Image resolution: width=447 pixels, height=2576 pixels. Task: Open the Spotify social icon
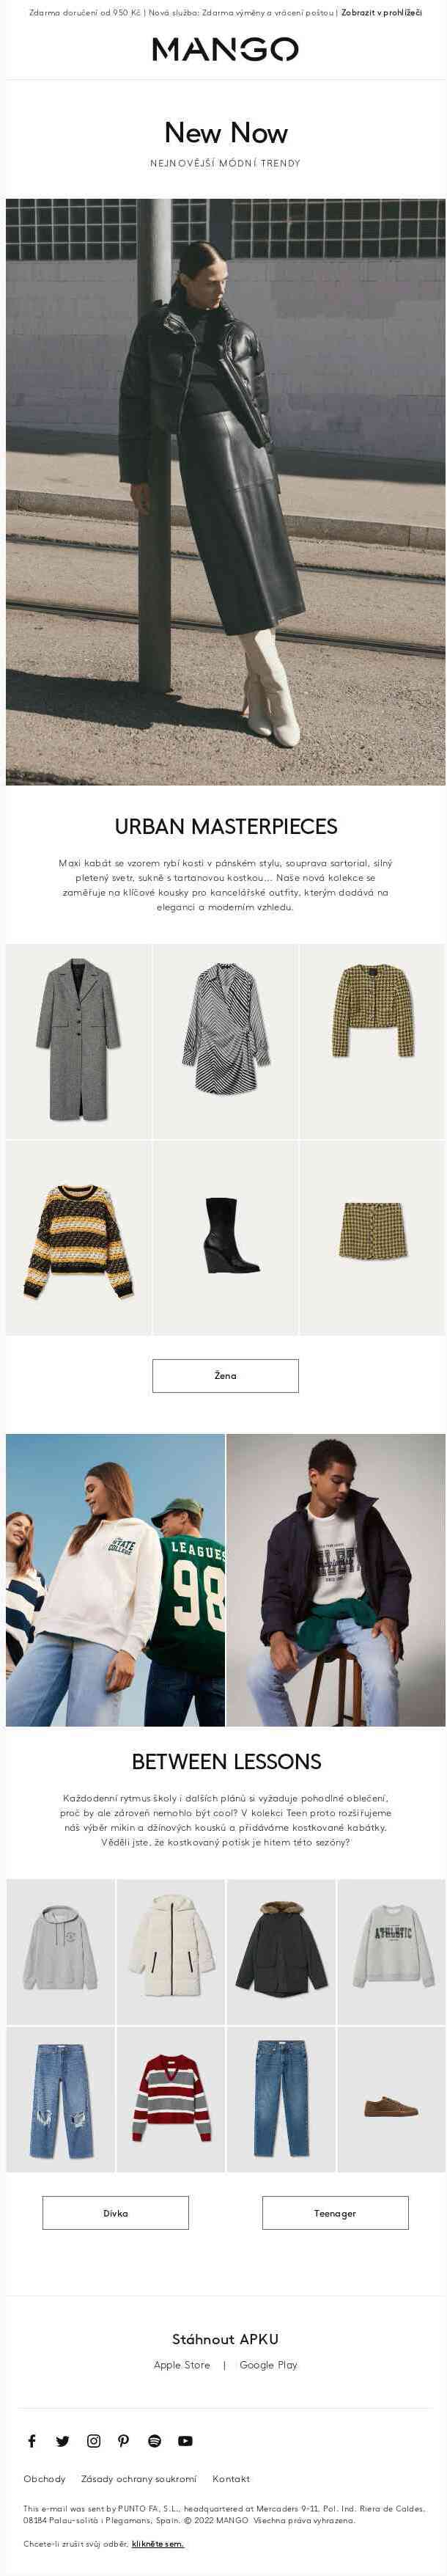pyautogui.click(x=155, y=2440)
